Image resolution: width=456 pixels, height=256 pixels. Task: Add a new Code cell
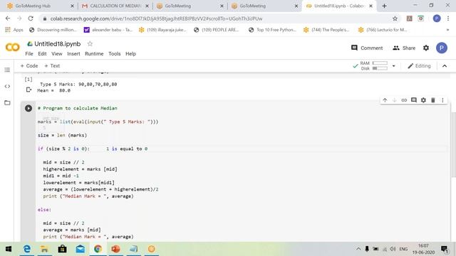[29, 66]
